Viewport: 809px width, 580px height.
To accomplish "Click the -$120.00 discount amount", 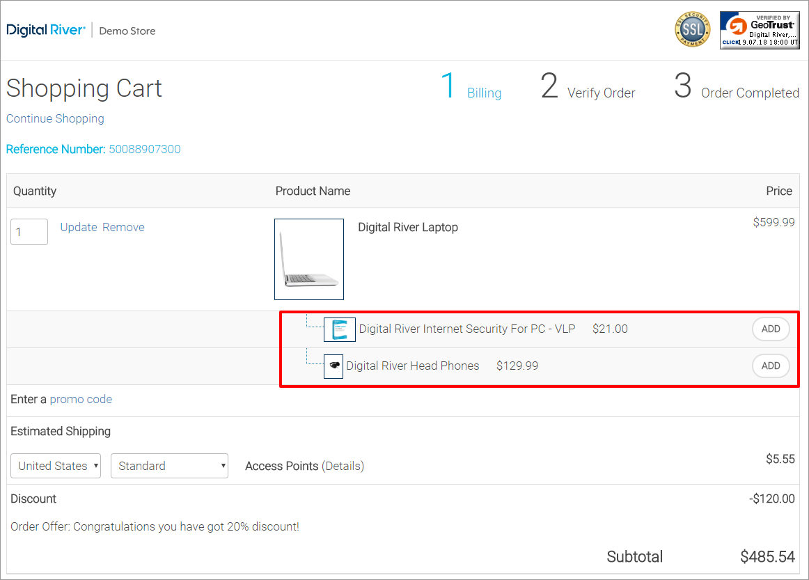I will pyautogui.click(x=772, y=499).
